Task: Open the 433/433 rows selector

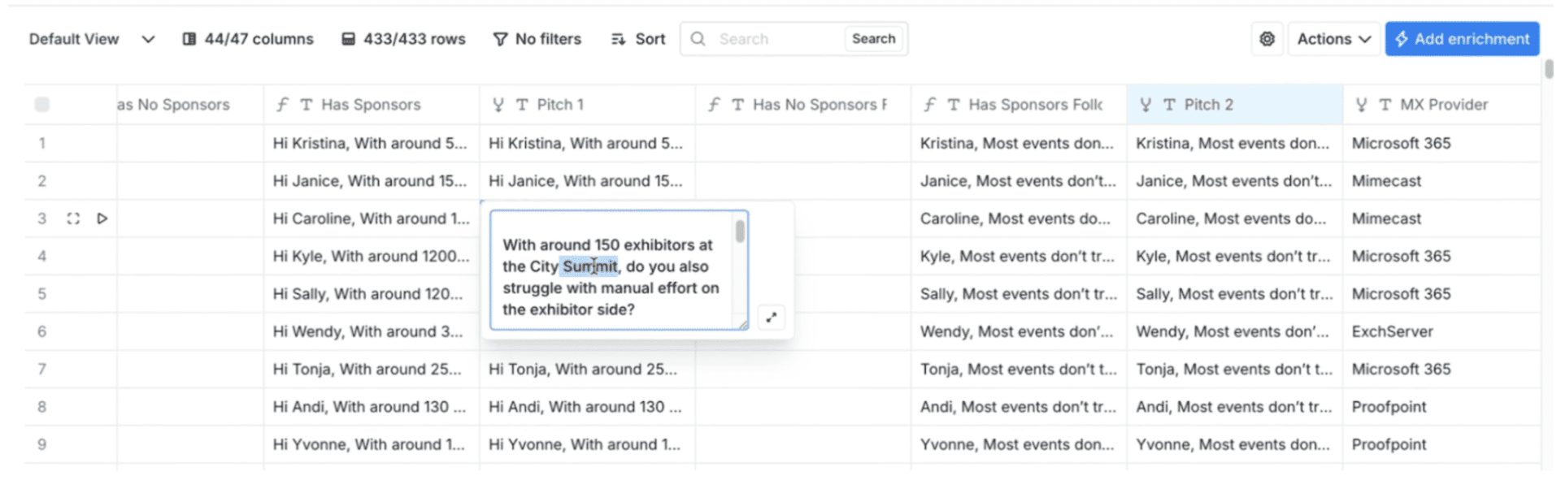Action: (x=404, y=39)
